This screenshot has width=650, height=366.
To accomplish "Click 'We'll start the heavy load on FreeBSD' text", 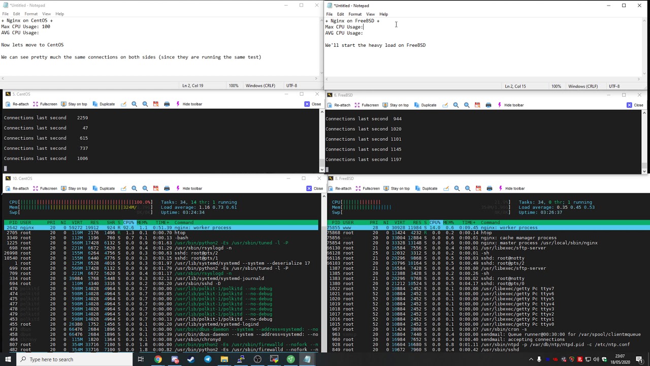I will [x=375, y=45].
